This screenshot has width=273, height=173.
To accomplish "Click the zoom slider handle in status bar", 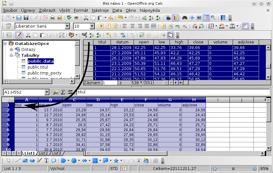I will pyautogui.click(x=233, y=169).
